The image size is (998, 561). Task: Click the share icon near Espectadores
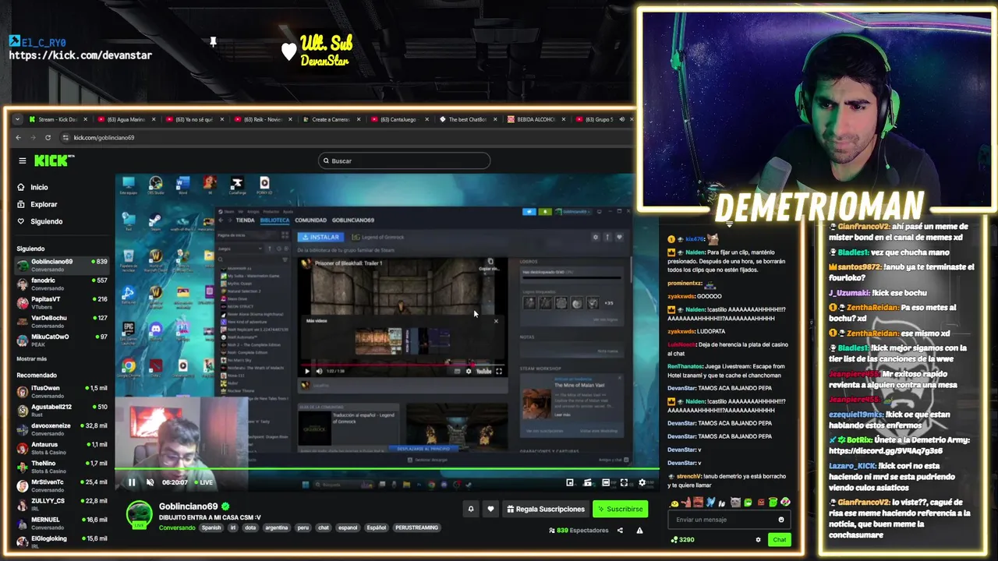[x=620, y=531]
